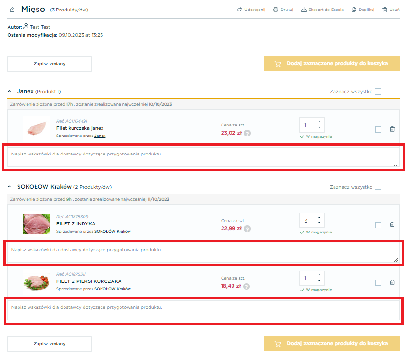Viewport: 409px width, 359px height.
Task: Collapse the SOKOŁÓW Kraków supplier section
Action: coord(9,187)
